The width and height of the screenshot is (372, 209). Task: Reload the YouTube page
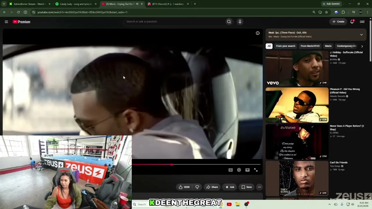coord(18,12)
